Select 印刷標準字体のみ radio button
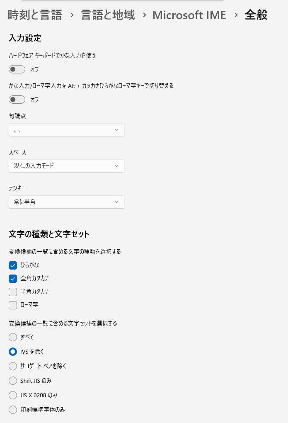This screenshot has height=423, width=288. (x=13, y=410)
